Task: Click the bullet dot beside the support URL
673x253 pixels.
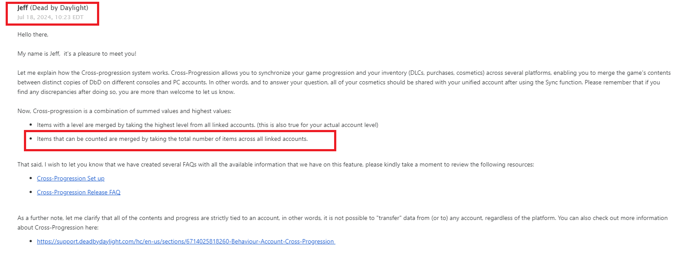Action: 30,242
